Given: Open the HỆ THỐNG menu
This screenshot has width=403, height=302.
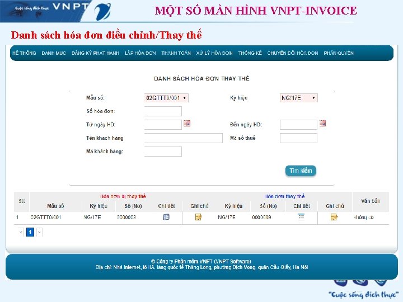Looking at the screenshot, I should [24, 53].
